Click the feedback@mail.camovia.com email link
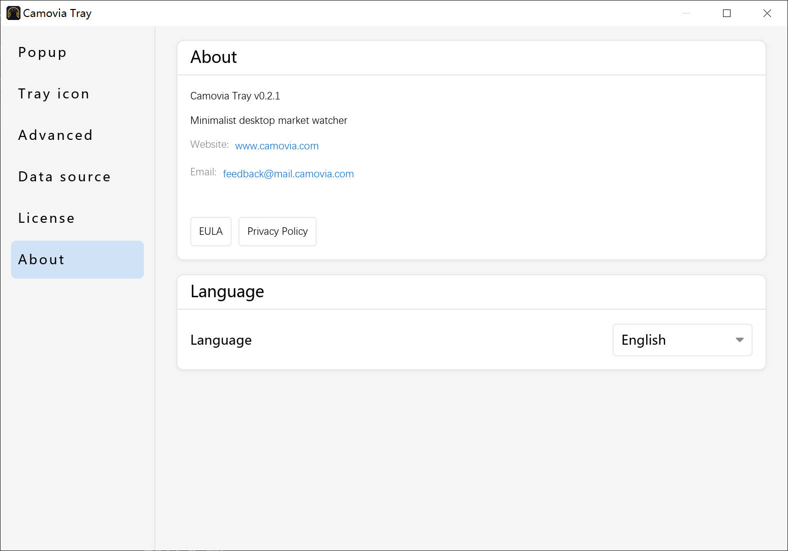Screen dimensions: 788x551 [x=288, y=174]
